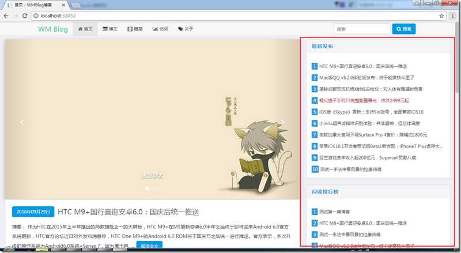The image size is (461, 253).
Task: Click the cat reading banner image
Action: pos(152,119)
